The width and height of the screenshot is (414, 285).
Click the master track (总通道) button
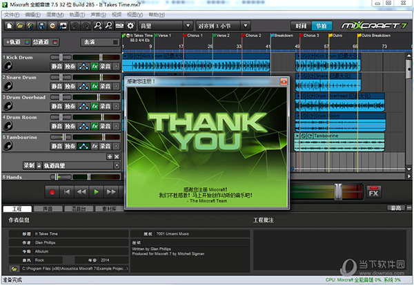[x=45, y=42]
